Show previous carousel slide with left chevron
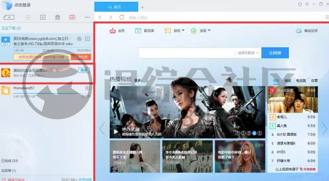Image resolution: width=329 pixels, height=181 pixels. pos(102,129)
